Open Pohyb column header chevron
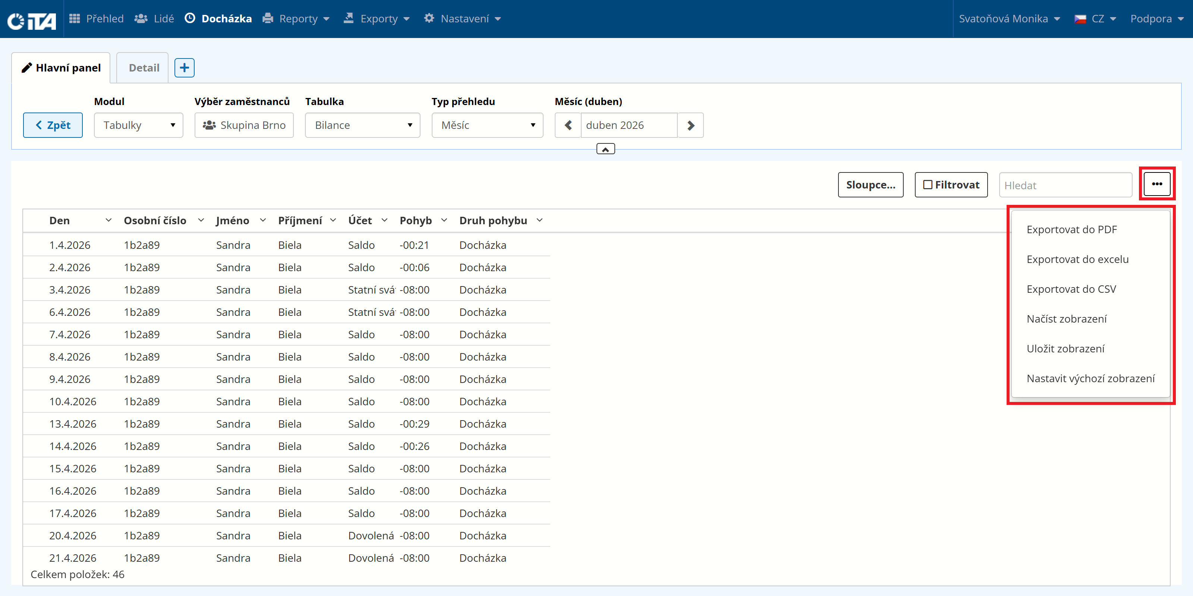This screenshot has width=1193, height=596. click(x=444, y=220)
